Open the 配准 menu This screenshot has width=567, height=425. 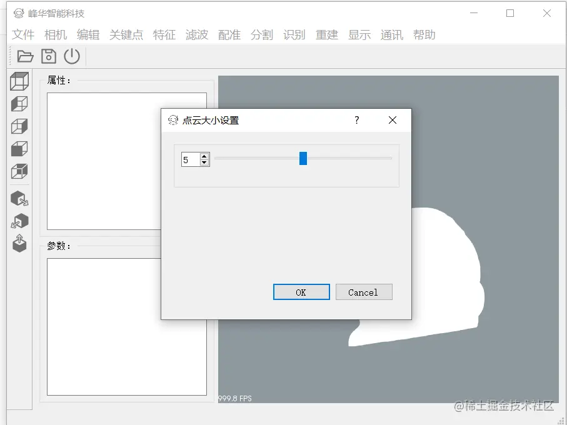[x=229, y=35]
